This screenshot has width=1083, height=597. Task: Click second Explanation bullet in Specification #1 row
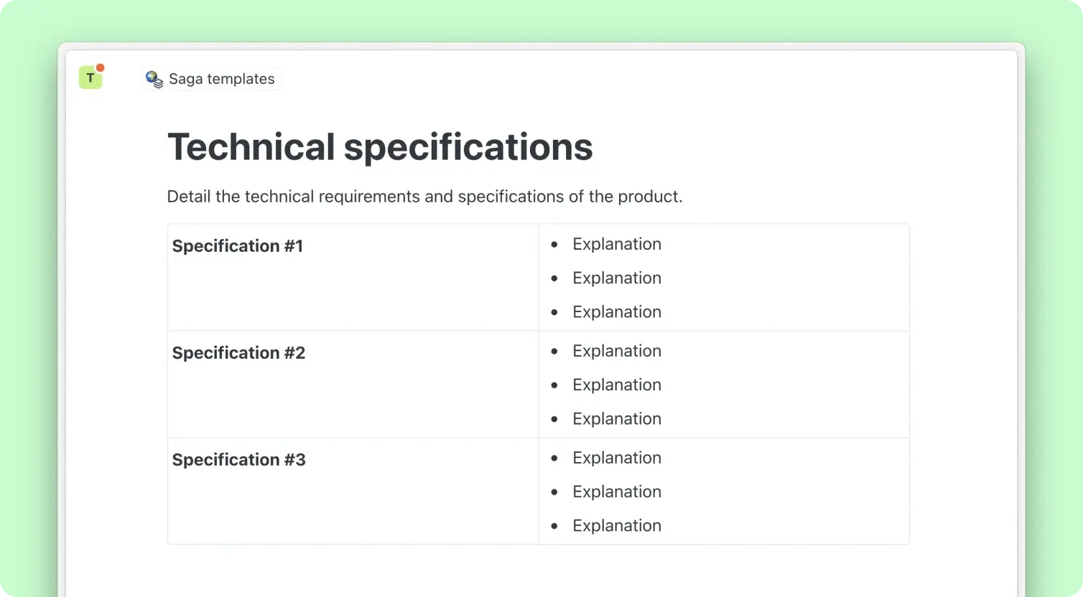(616, 278)
